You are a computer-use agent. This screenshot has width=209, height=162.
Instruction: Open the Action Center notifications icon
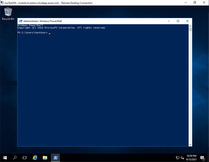tap(202, 158)
